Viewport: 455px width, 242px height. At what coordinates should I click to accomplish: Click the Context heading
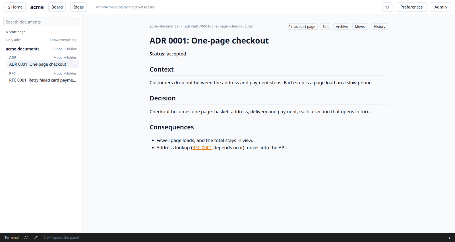tap(162, 69)
